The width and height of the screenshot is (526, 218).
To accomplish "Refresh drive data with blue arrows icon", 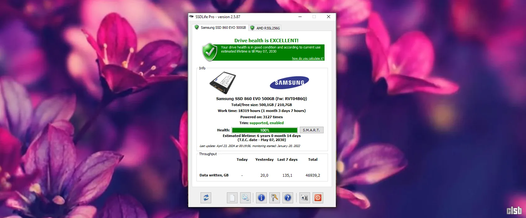I will click(x=206, y=198).
